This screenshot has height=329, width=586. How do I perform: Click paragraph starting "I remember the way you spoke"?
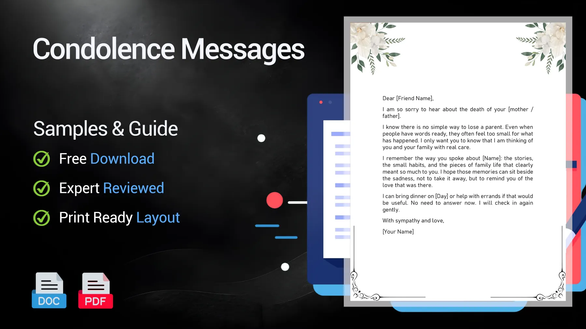[458, 172]
